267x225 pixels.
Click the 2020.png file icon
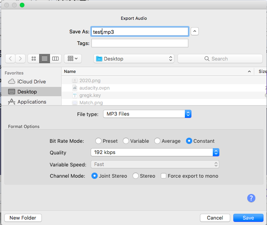pyautogui.click(x=75, y=80)
